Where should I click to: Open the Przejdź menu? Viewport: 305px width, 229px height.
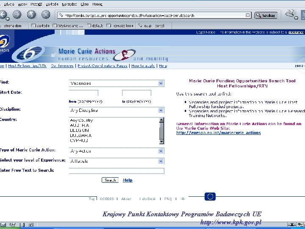click(36, 4)
